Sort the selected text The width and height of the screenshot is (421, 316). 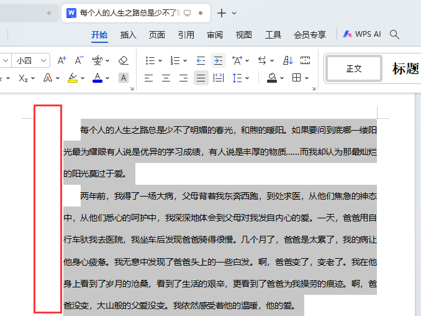click(x=288, y=60)
